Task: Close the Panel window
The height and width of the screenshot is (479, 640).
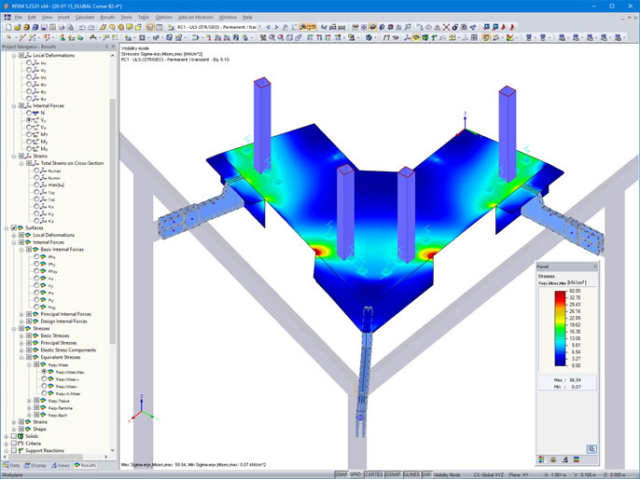Action: [595, 267]
